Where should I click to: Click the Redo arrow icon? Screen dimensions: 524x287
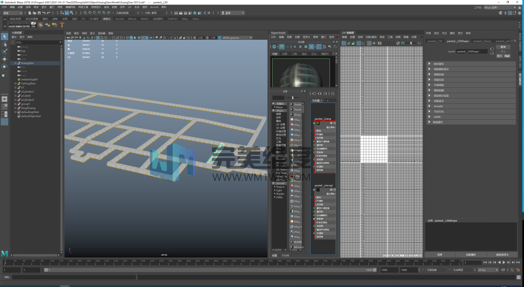[49, 13]
